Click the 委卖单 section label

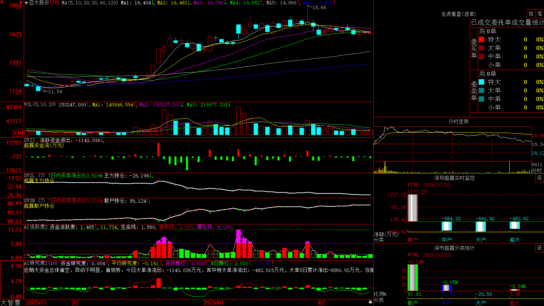coord(474,91)
